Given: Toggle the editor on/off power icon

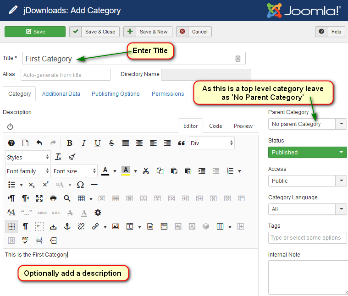Looking at the screenshot, I should tap(10, 126).
